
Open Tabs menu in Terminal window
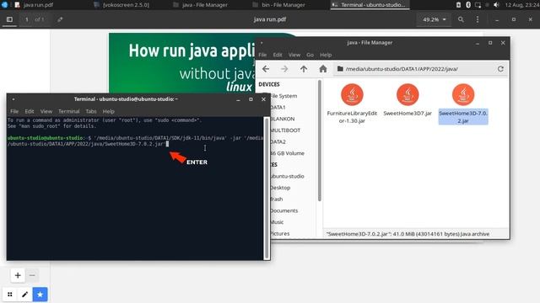(91, 111)
